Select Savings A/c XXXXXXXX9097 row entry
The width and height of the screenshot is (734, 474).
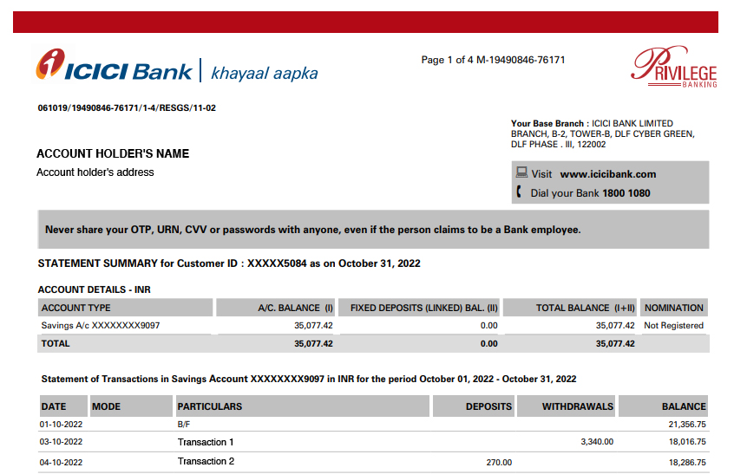coord(100,325)
